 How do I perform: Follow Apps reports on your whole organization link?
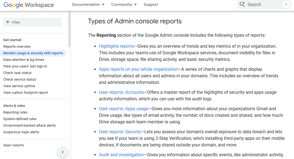click(x=138, y=69)
